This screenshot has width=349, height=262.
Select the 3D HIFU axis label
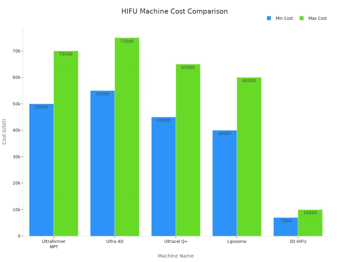pyautogui.click(x=298, y=241)
